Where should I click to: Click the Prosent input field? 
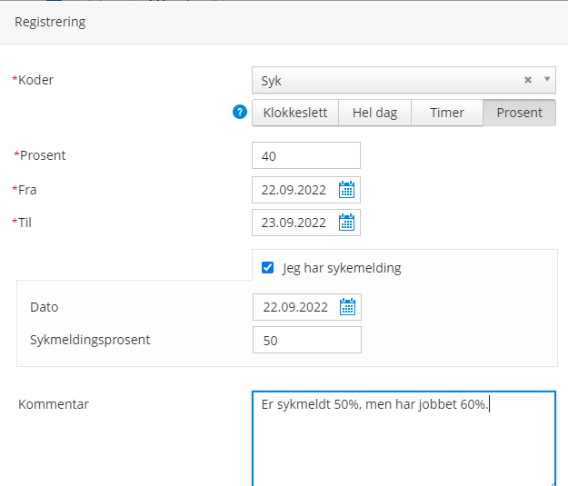point(306,155)
